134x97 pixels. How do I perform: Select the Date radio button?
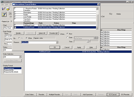tap(67, 38)
